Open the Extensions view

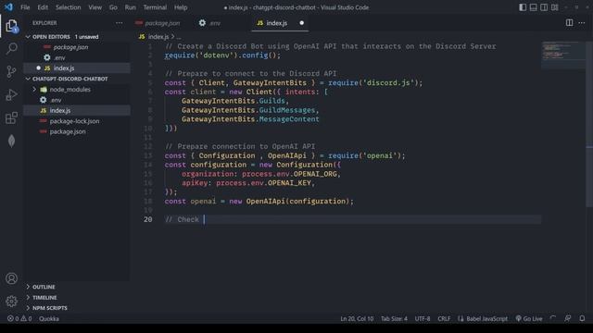[x=12, y=117]
